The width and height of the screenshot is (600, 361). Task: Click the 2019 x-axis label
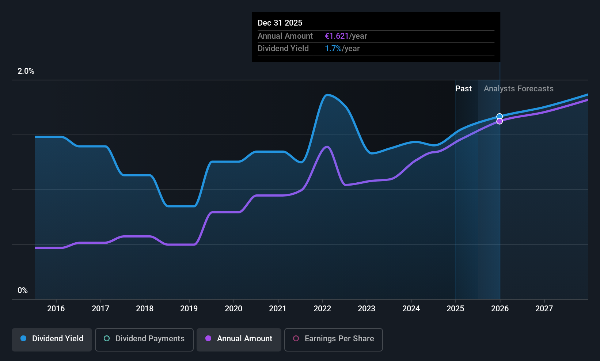pyautogui.click(x=189, y=309)
